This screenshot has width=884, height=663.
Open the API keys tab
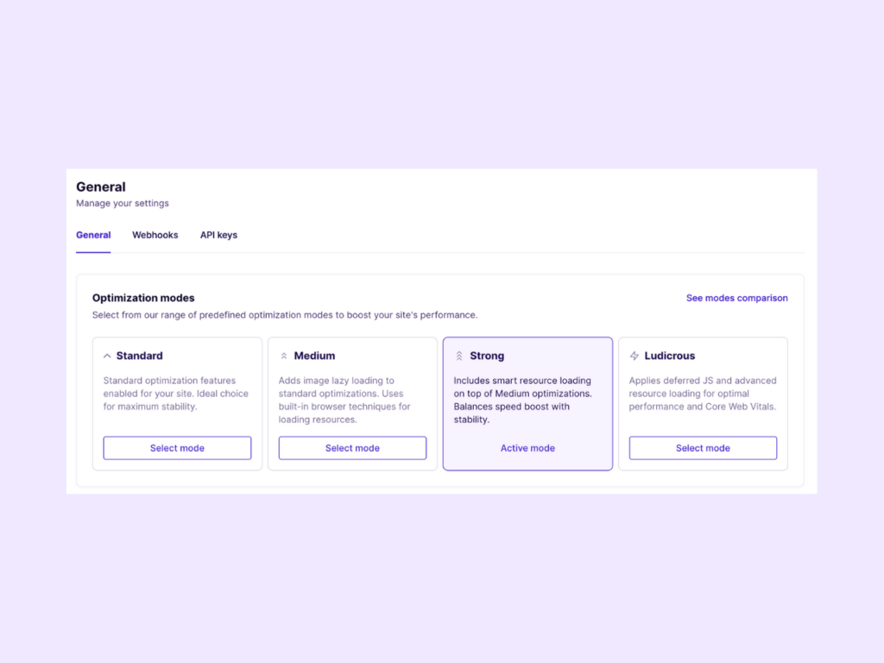click(x=218, y=235)
